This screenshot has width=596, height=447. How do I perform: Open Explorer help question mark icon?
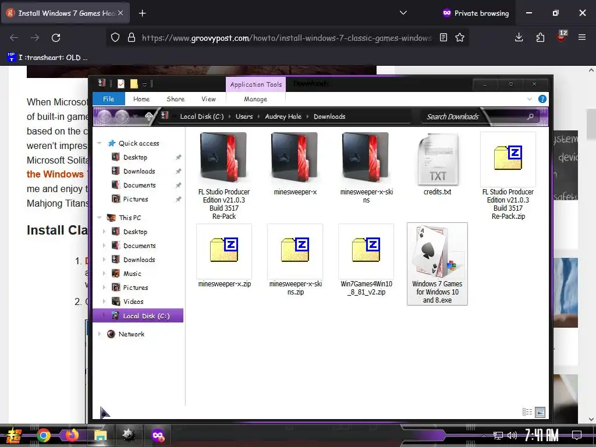542,99
